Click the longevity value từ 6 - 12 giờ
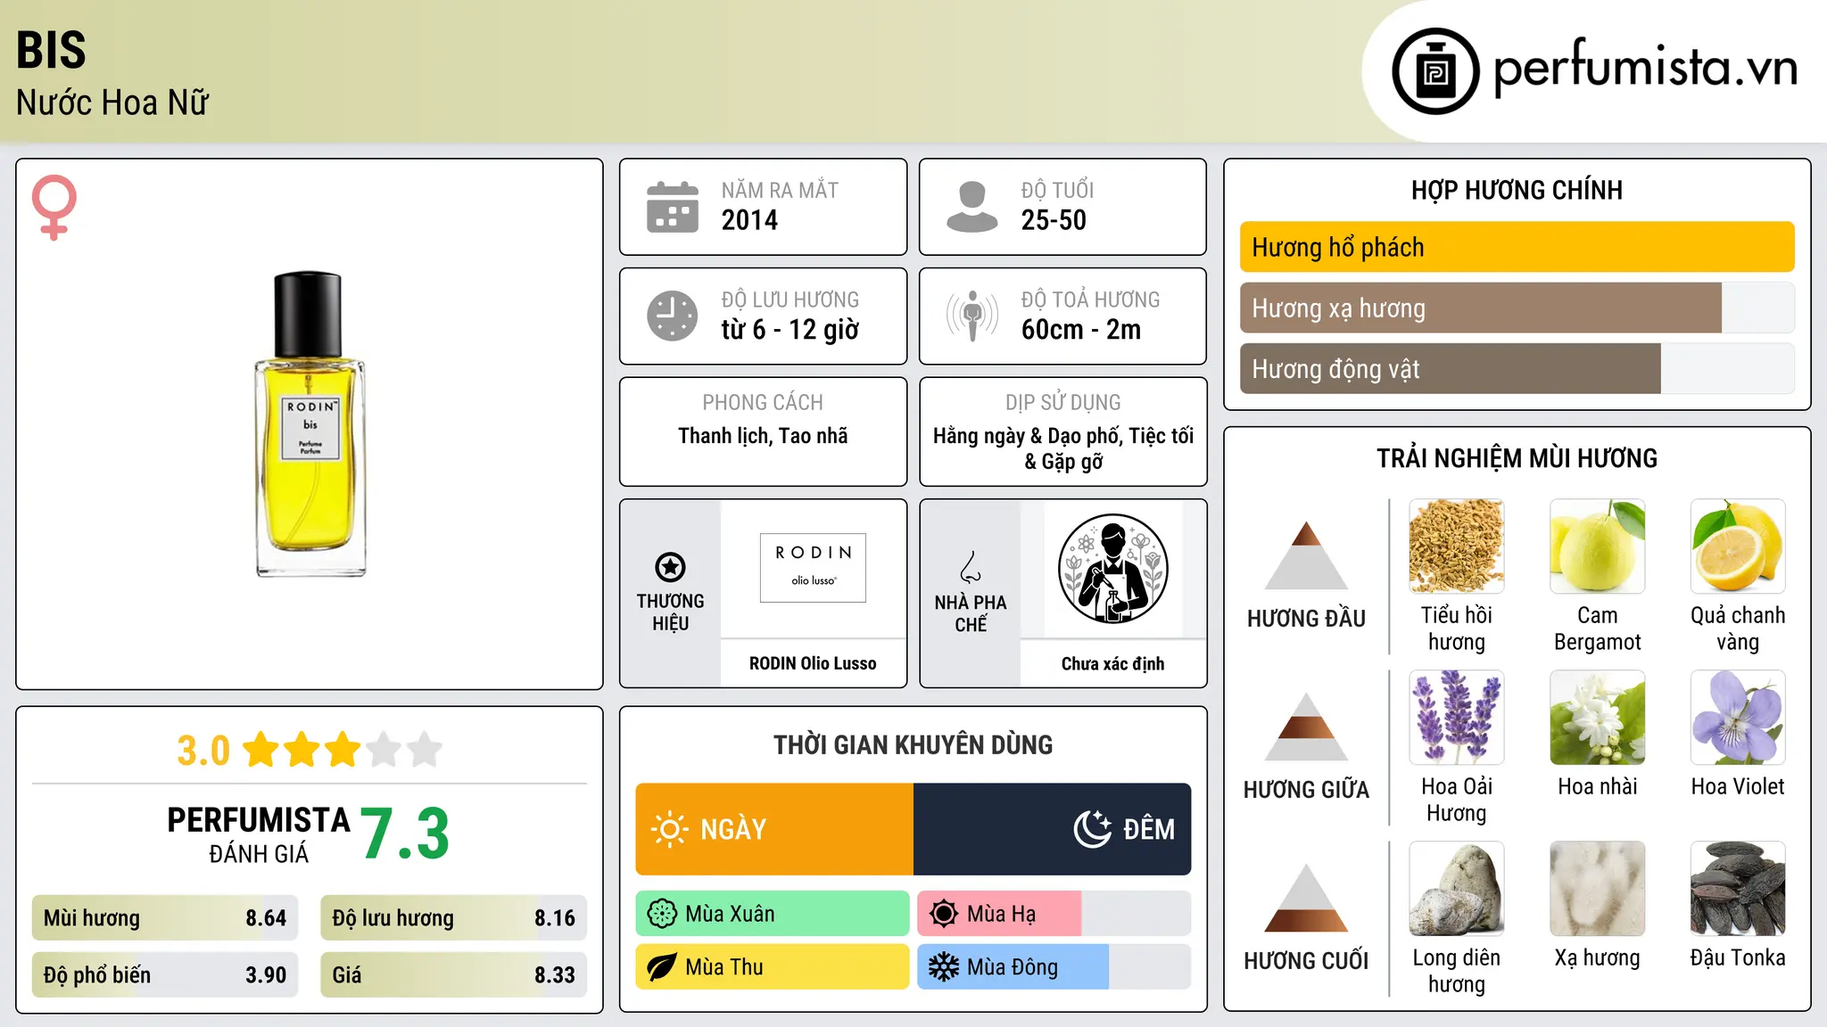Viewport: 1827px width, 1027px height. 790,330
